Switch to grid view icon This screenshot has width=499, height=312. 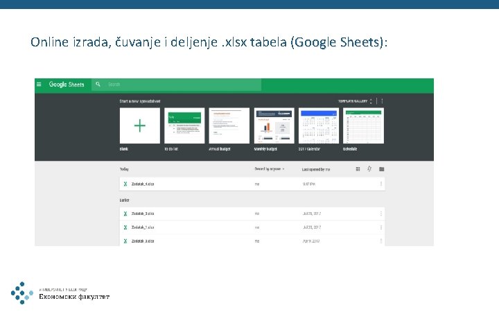click(x=358, y=169)
